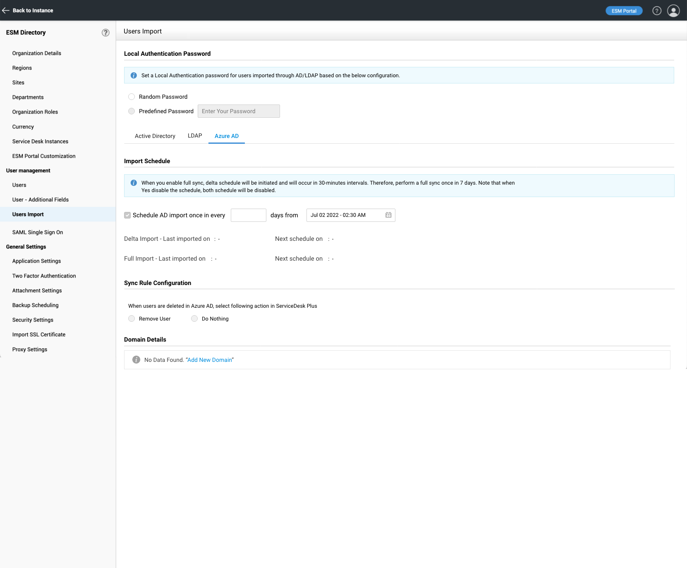Viewport: 687px width, 568px height.
Task: Select the Predefined Password option
Action: [132, 111]
